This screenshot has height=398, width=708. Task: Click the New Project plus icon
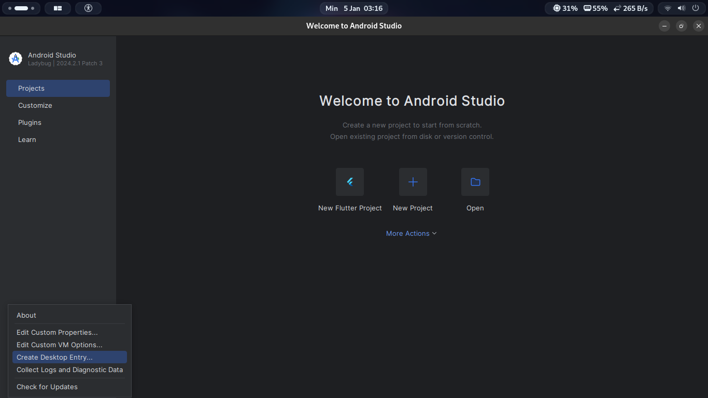tap(413, 182)
